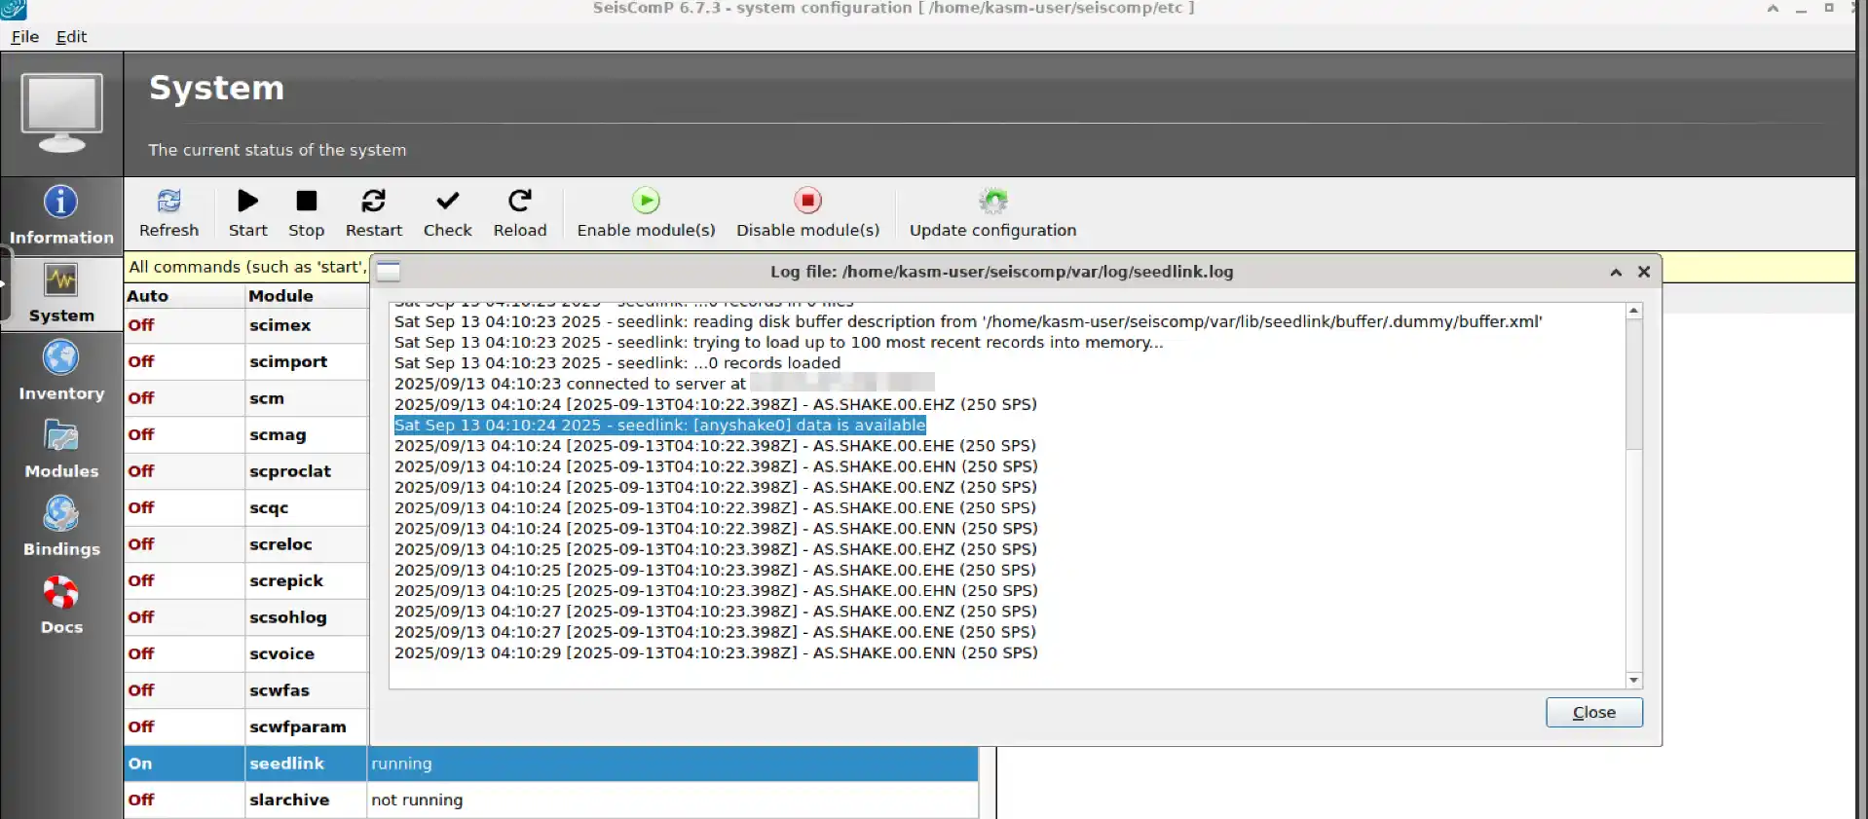Click log scrollbar up arrow

1634,311
